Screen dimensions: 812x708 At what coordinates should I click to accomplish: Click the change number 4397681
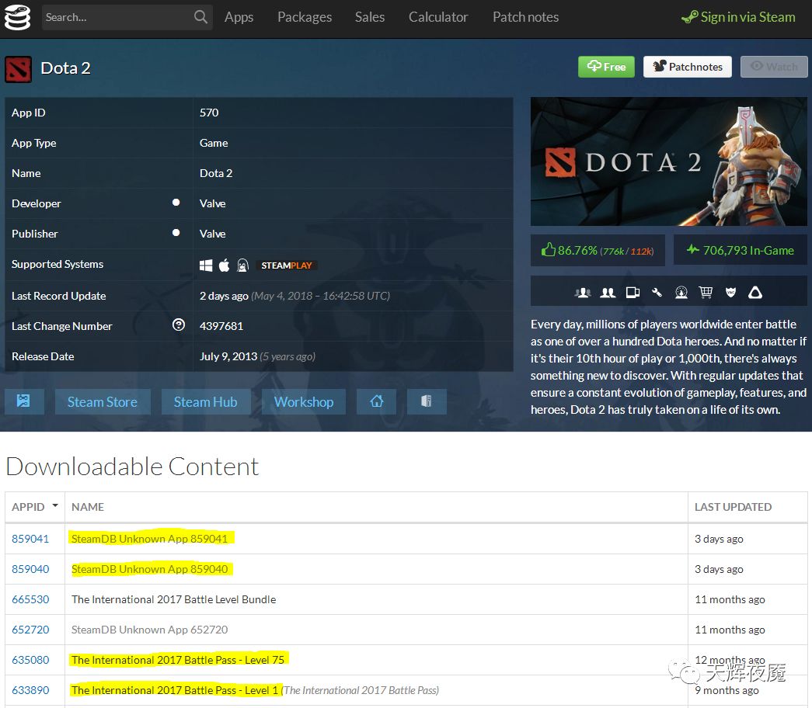coord(221,326)
